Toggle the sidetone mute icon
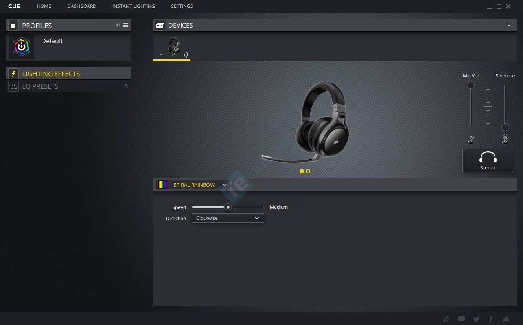Image resolution: width=523 pixels, height=325 pixels. pyautogui.click(x=505, y=139)
